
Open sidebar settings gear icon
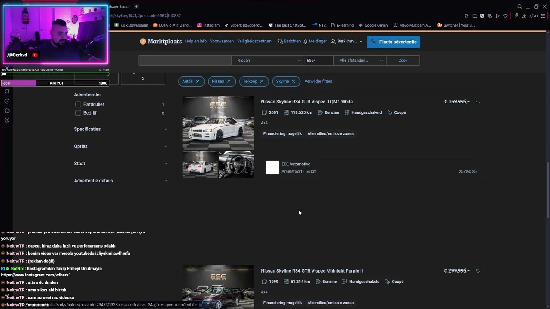click(x=7, y=120)
